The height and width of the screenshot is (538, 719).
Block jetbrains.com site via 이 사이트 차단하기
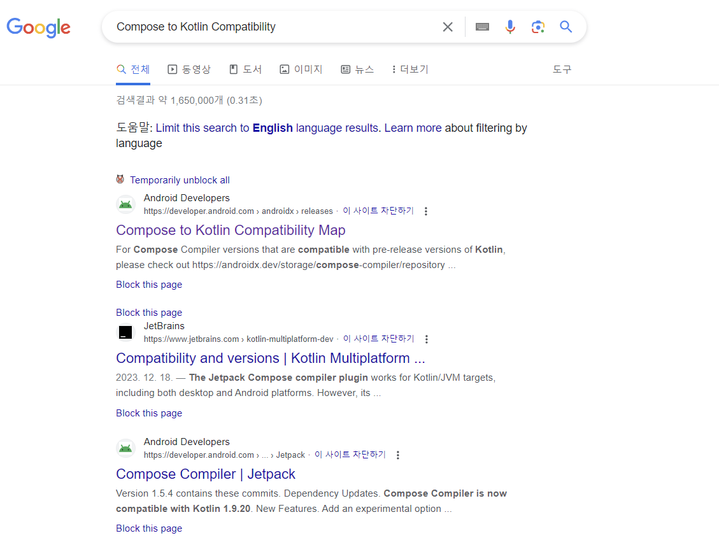pos(379,339)
